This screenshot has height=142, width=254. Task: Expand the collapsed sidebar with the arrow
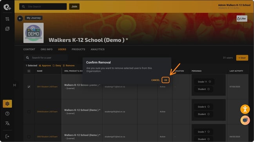tap(15, 85)
